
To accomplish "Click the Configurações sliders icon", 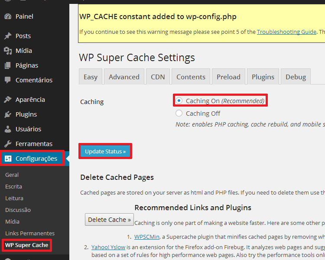I will coord(8,159).
